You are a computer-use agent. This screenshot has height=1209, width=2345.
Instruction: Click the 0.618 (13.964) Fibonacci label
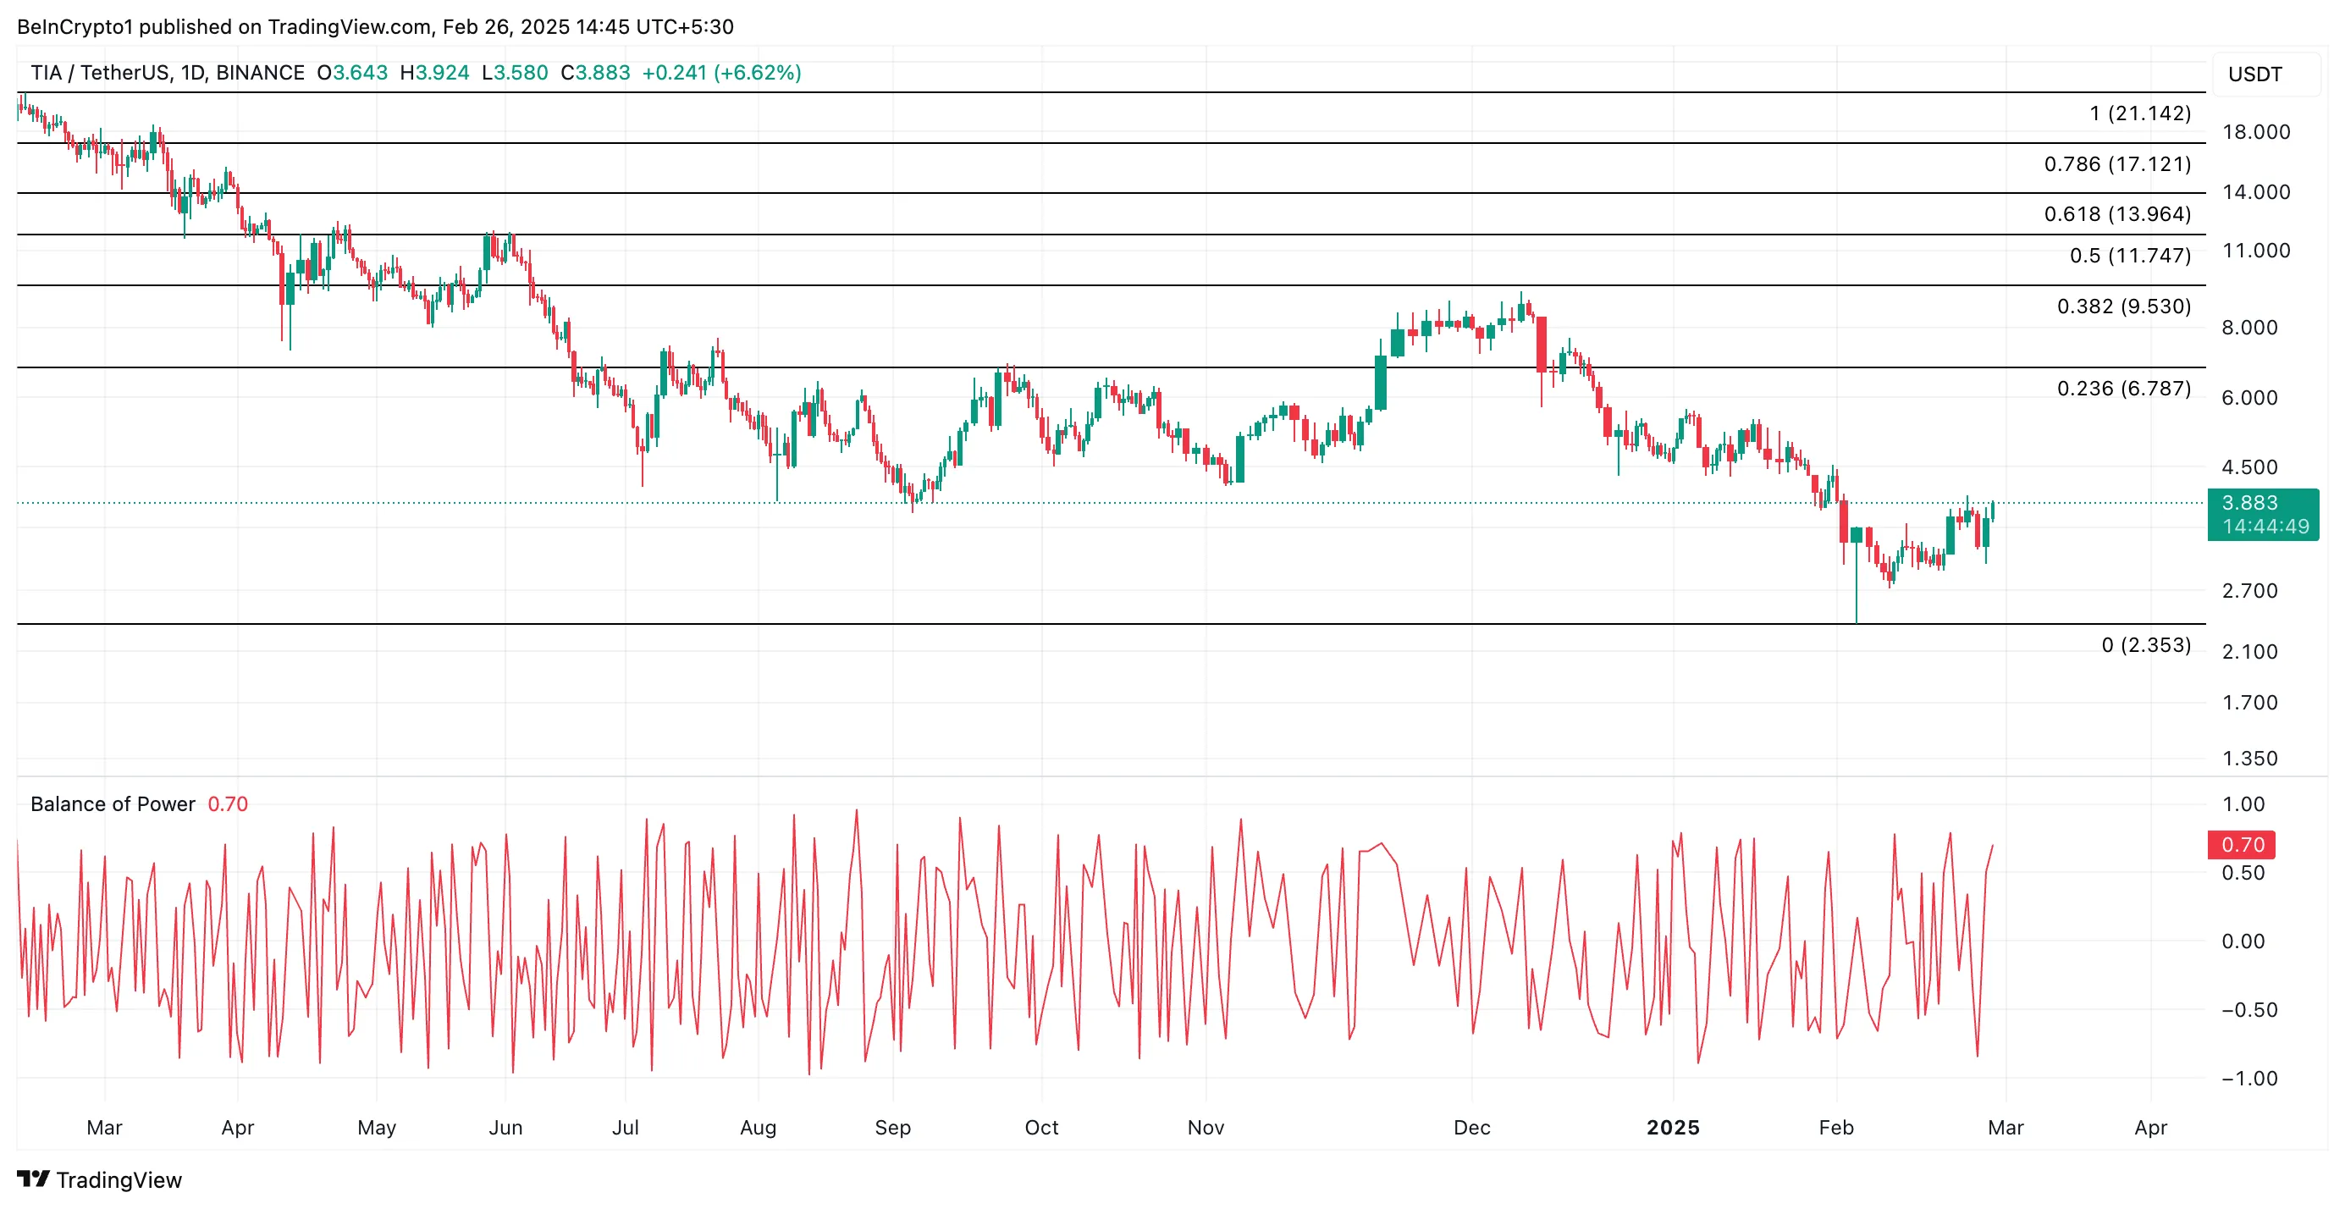coord(2116,214)
